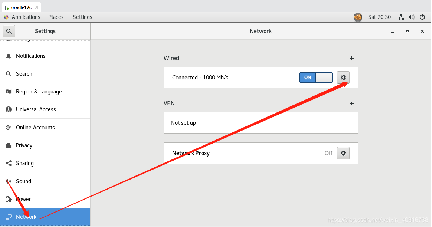This screenshot has height=227, width=432.
Task: Click the Network computers icon in sidebar
Action: click(x=9, y=217)
